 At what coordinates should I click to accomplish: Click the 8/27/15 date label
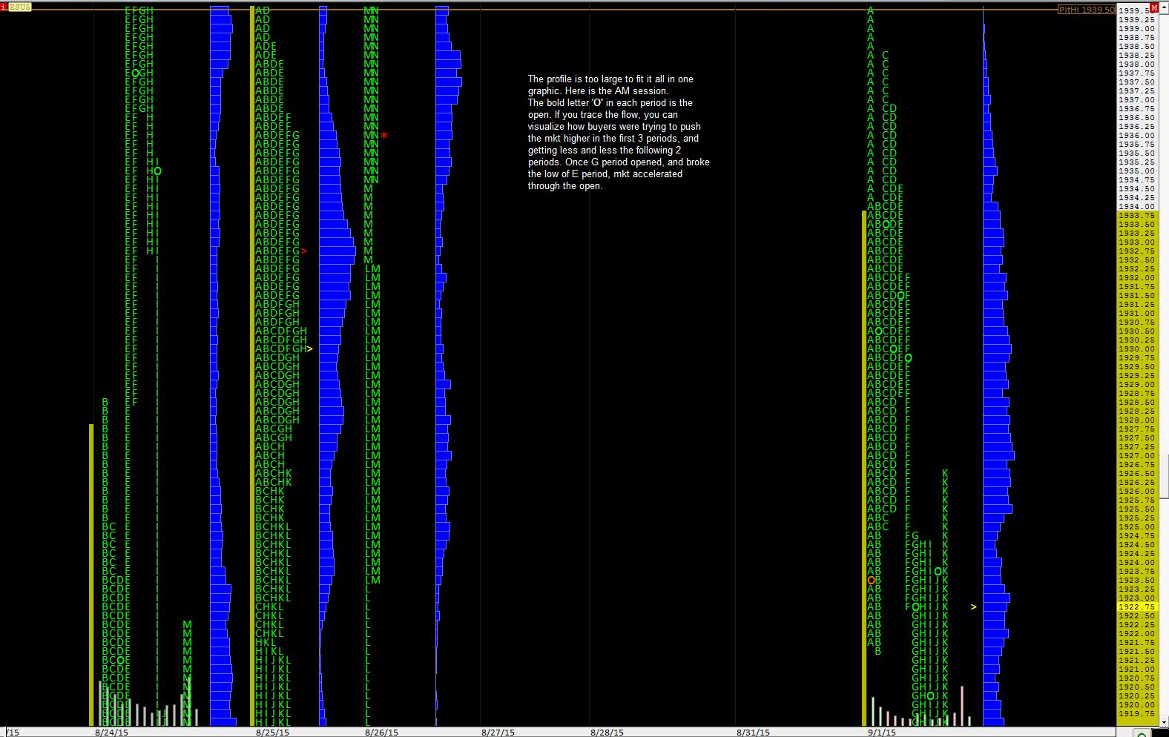tap(498, 733)
